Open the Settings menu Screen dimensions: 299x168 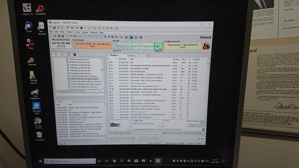coord(93,33)
